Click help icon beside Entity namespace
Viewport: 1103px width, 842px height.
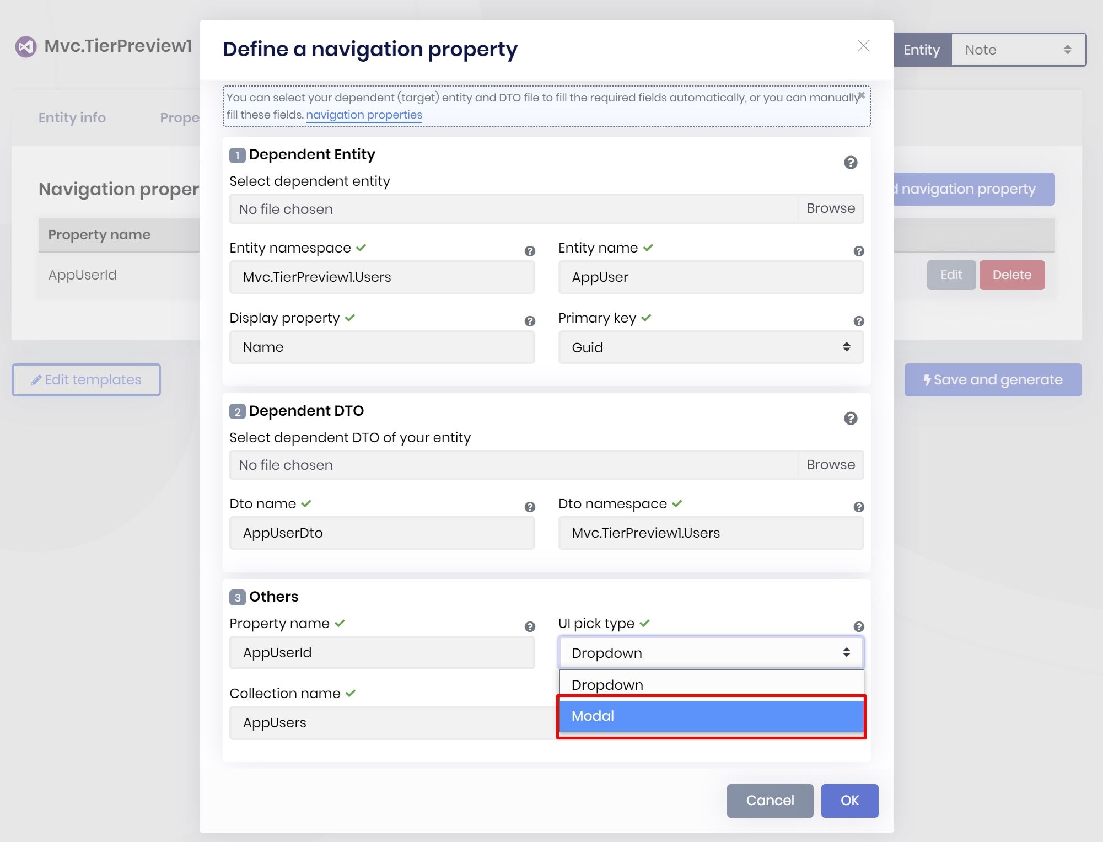click(x=529, y=251)
